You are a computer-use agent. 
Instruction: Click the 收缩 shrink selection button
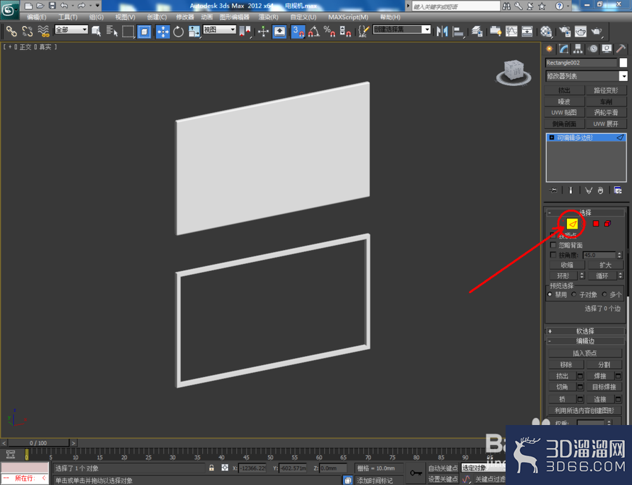pos(567,265)
